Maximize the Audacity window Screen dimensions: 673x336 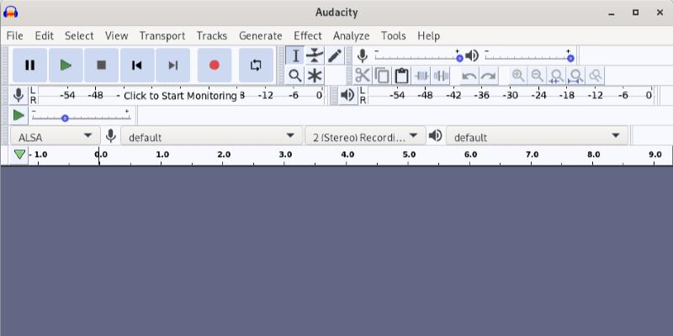coord(636,13)
